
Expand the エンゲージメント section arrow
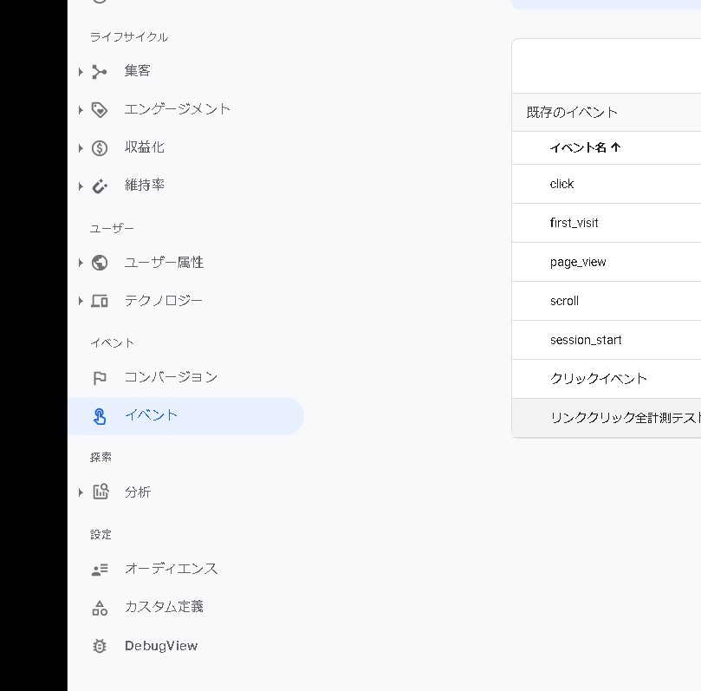pyautogui.click(x=81, y=110)
